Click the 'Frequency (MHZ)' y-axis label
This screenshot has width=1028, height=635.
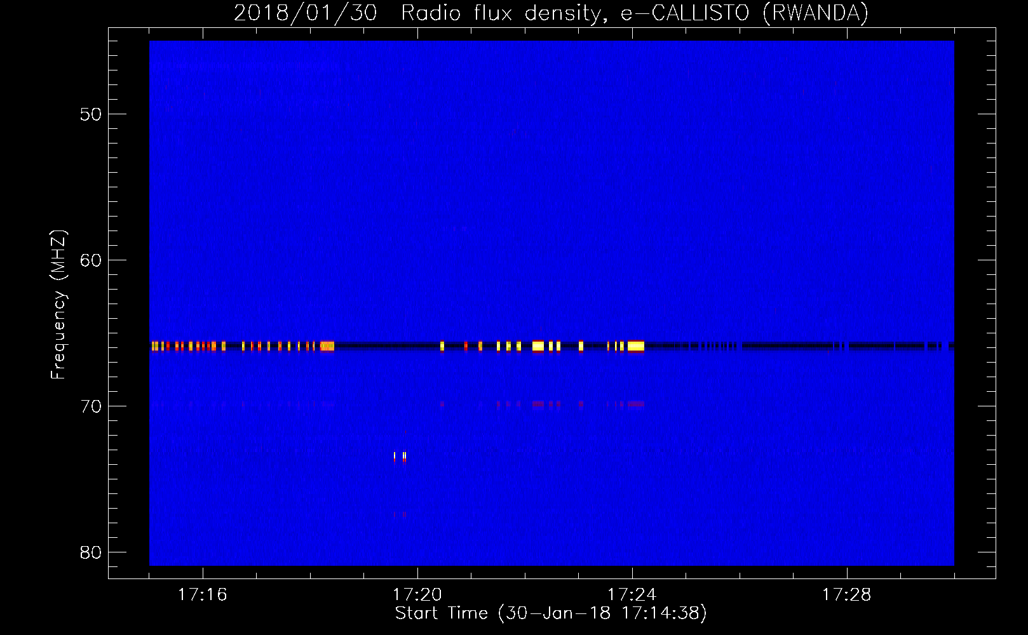tap(58, 305)
